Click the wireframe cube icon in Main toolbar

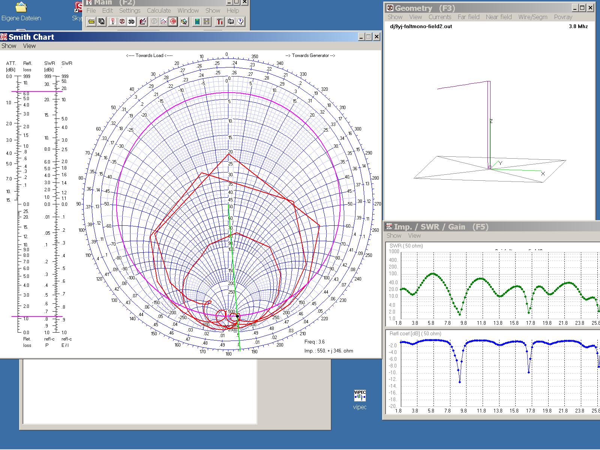point(122,22)
